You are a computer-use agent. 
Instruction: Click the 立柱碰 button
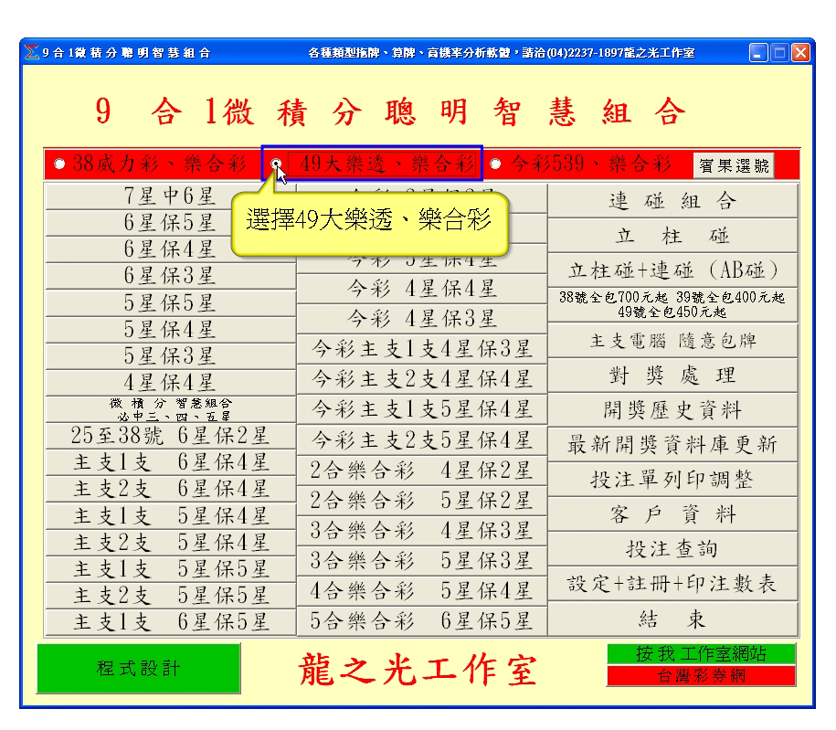coord(672,236)
